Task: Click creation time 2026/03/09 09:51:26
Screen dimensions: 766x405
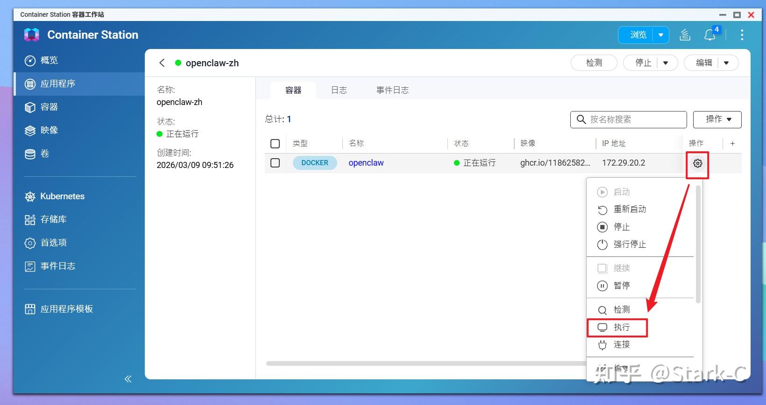Action: (x=195, y=165)
